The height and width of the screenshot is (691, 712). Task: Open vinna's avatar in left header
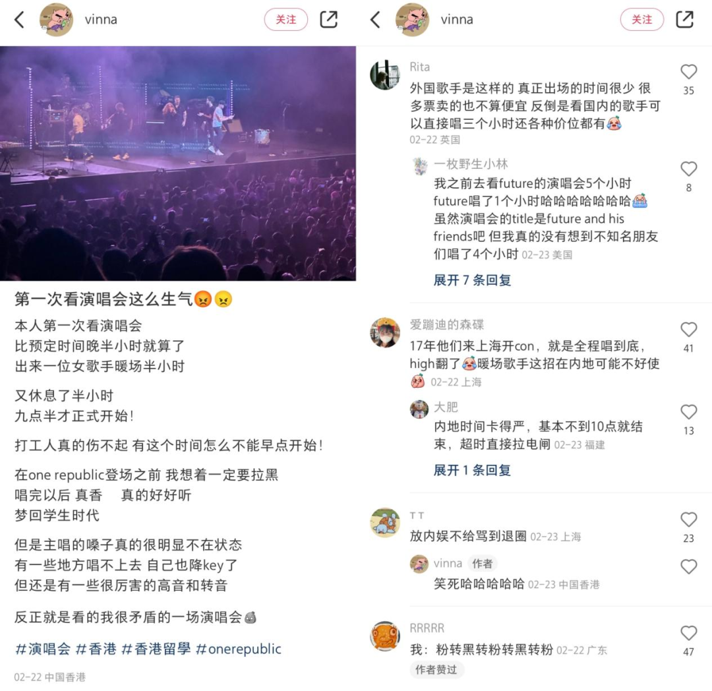[x=56, y=20]
